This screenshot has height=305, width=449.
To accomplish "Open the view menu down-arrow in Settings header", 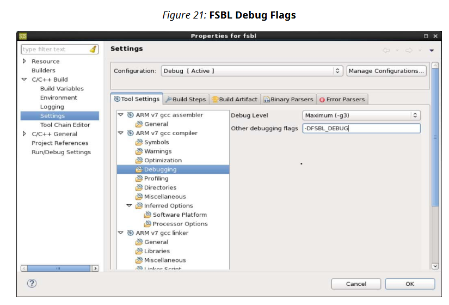I will (432, 51).
